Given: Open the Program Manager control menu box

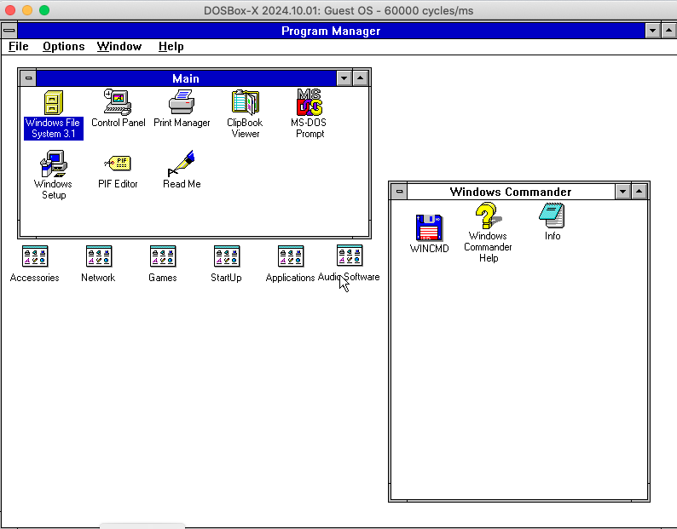Looking at the screenshot, I should pyautogui.click(x=9, y=30).
